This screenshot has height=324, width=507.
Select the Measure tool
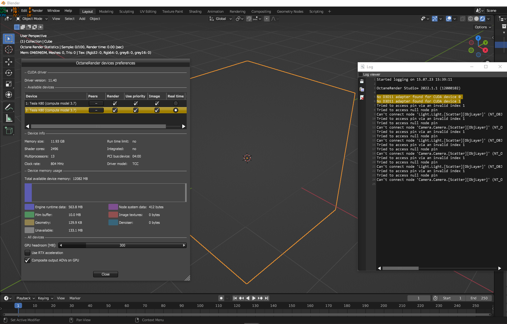9,118
